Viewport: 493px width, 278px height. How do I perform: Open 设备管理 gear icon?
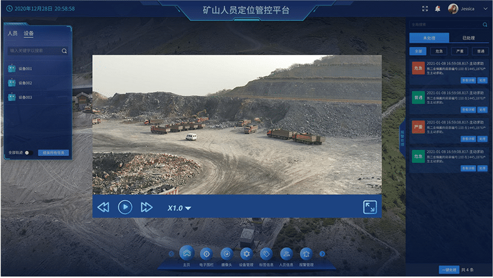(x=246, y=254)
